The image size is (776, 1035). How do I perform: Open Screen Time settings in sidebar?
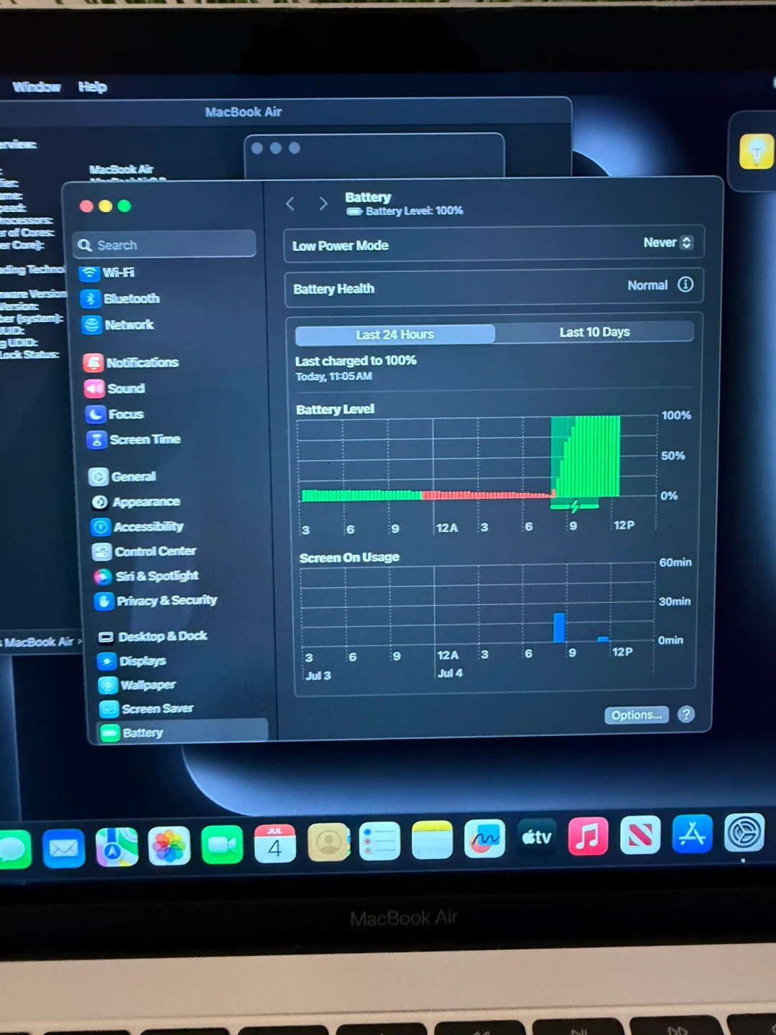(134, 439)
